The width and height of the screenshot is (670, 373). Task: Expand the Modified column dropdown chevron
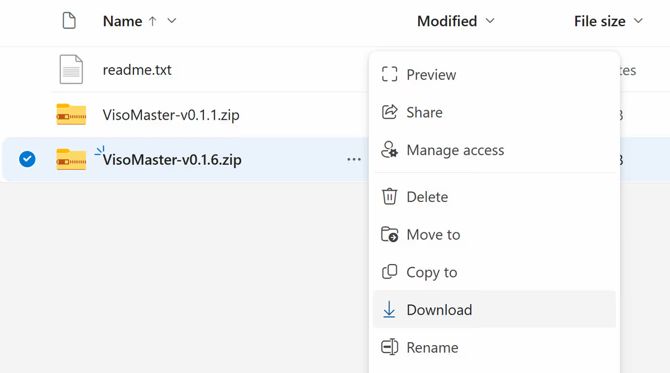(490, 20)
